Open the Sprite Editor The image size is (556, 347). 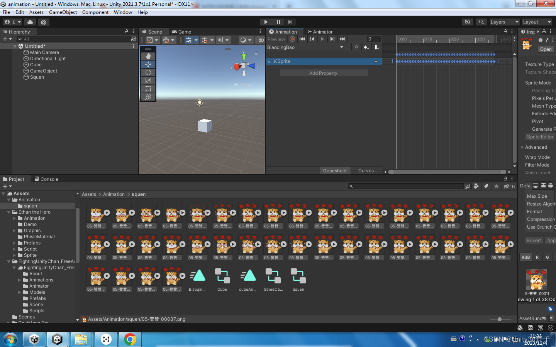(x=540, y=137)
